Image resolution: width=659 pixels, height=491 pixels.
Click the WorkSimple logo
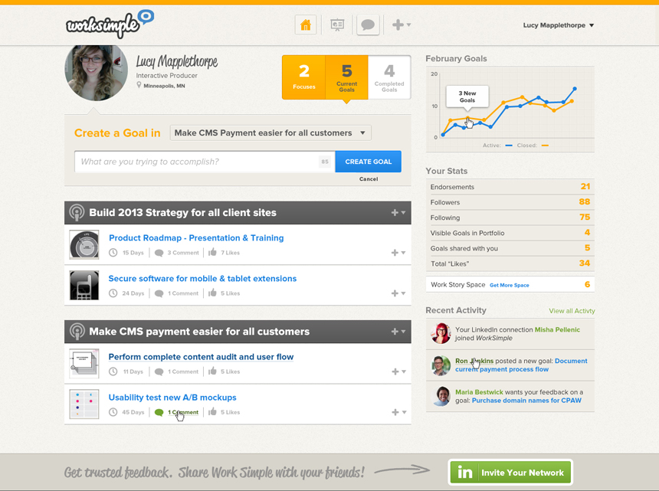tap(110, 24)
